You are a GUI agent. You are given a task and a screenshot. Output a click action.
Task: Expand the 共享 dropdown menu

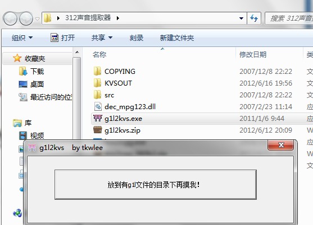tap(102, 37)
